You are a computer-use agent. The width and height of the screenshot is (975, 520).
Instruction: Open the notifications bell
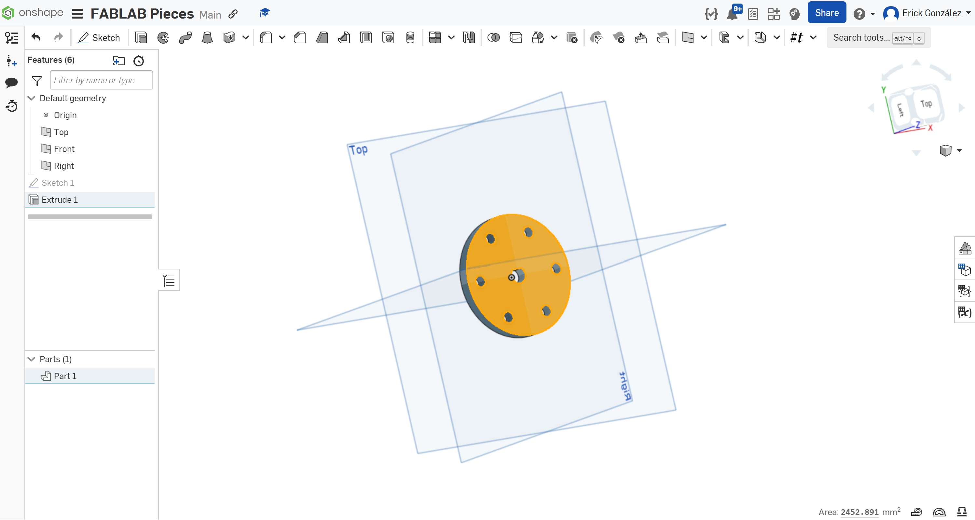tap(733, 14)
